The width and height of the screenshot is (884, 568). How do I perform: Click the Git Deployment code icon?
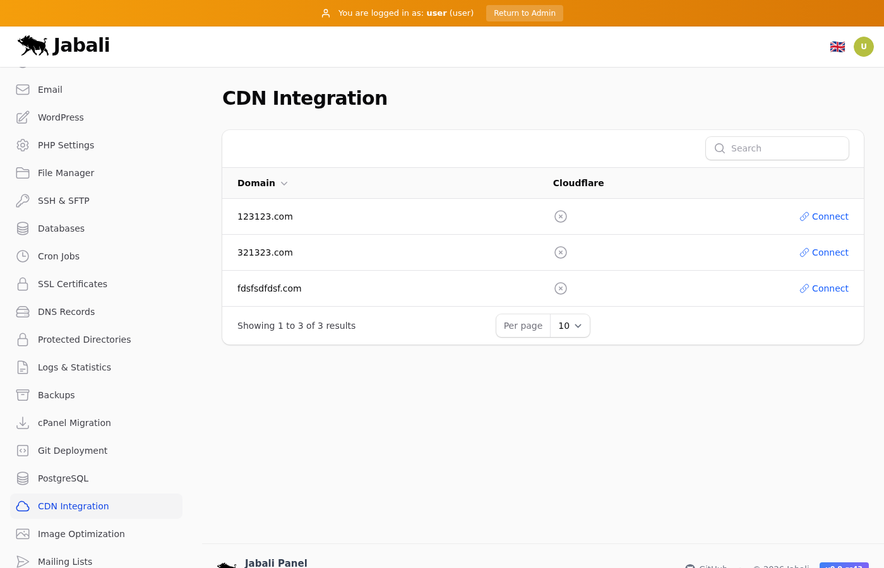(23, 451)
